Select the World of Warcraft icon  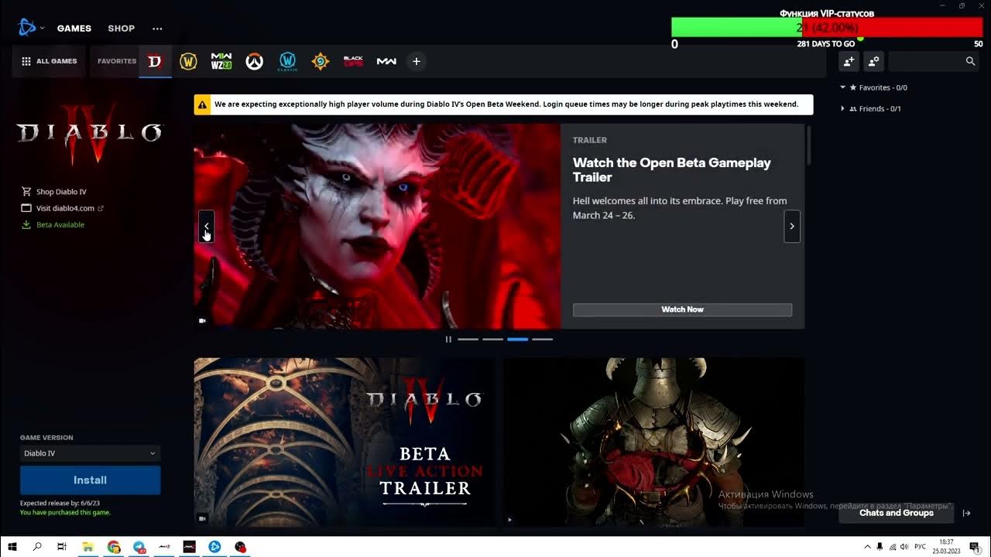pyautogui.click(x=188, y=61)
